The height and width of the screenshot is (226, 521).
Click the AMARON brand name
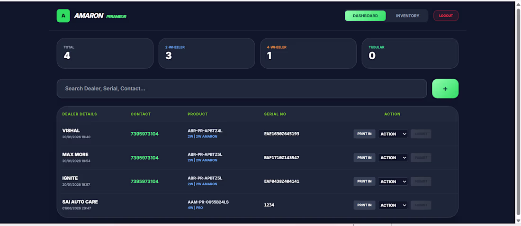coord(89,16)
